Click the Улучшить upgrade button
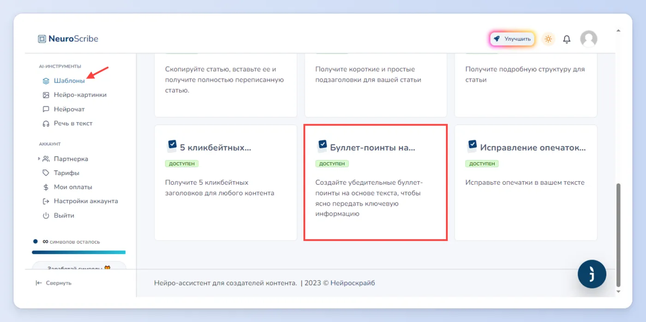Image resolution: width=646 pixels, height=322 pixels. (x=512, y=39)
